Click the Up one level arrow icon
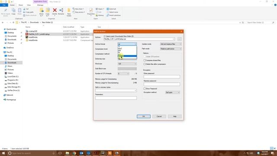This screenshot has height=156, width=277. (13, 23)
